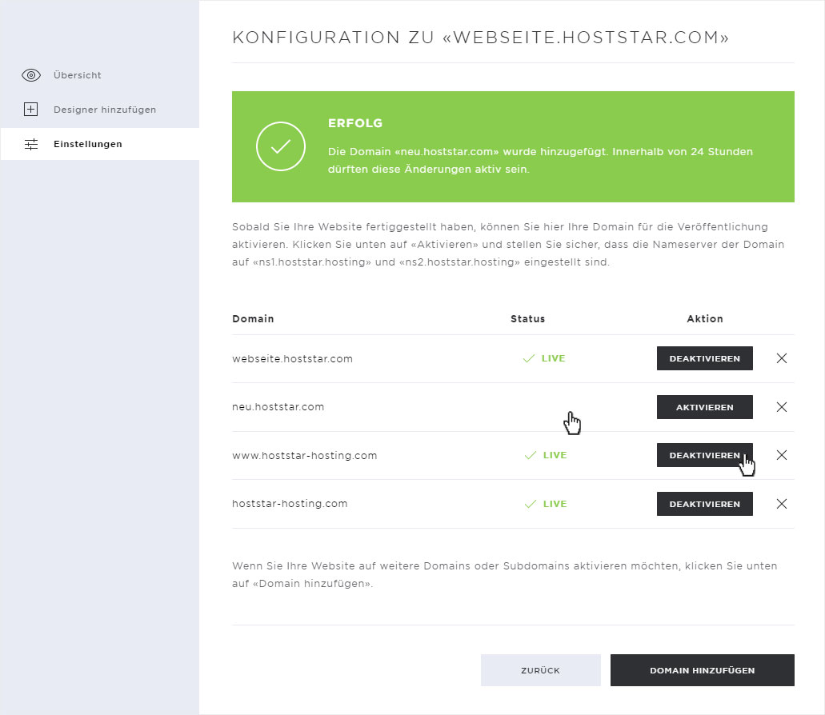Click LIVE status of hoststar-hosting.com row
825x715 pixels.
point(546,504)
